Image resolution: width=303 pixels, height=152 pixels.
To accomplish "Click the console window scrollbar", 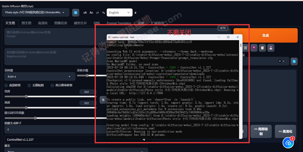I will pyautogui.click(x=241, y=45).
